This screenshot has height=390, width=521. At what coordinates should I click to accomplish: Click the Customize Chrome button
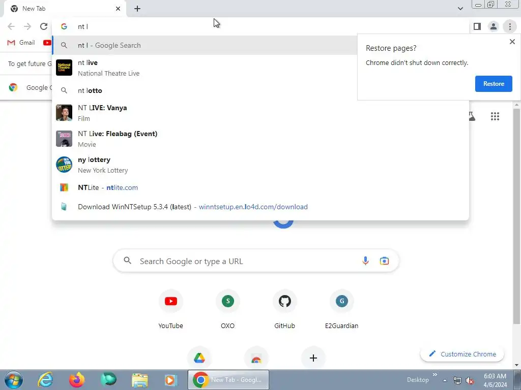coord(462,354)
